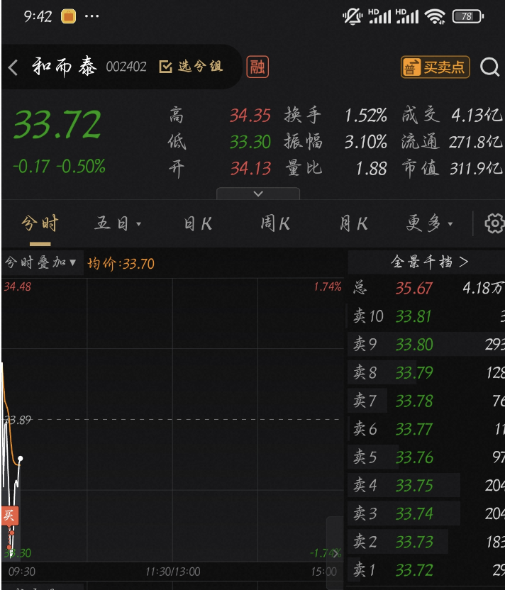
Task: Open the 五日 dropdown tab
Action: pos(118,223)
